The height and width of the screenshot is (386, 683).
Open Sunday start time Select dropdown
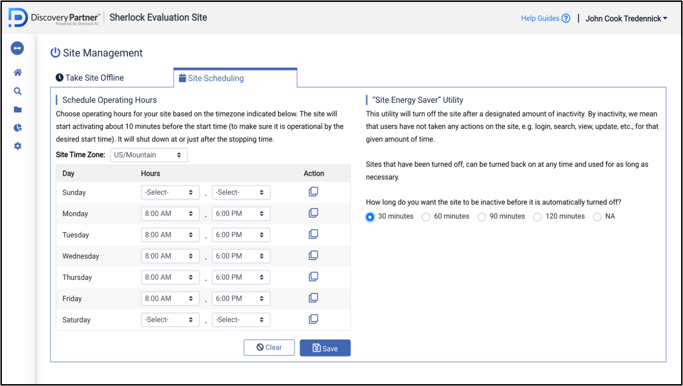click(170, 193)
